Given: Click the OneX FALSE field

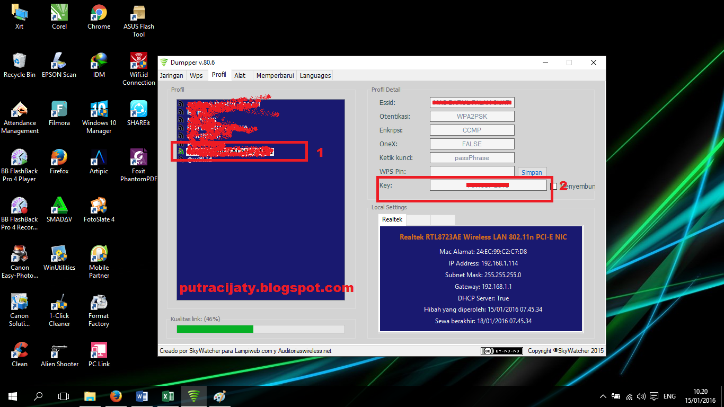Looking at the screenshot, I should pos(472,144).
